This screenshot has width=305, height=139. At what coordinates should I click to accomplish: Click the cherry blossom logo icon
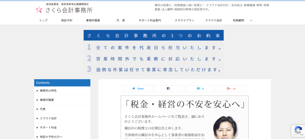39,10
